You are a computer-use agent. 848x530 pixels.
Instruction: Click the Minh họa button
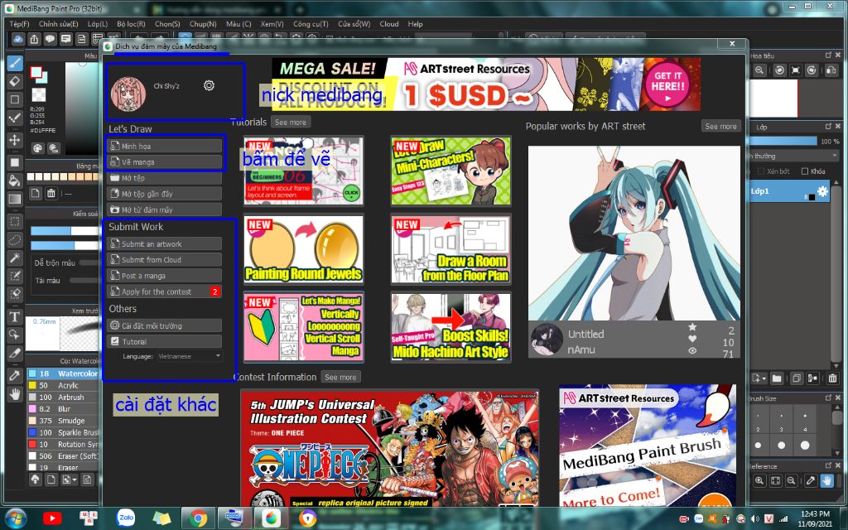pos(165,146)
